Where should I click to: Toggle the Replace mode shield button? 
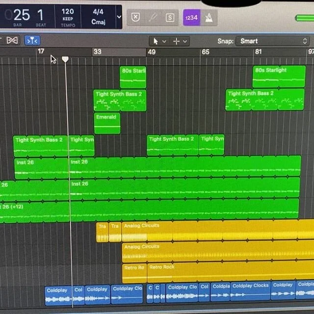(135, 18)
